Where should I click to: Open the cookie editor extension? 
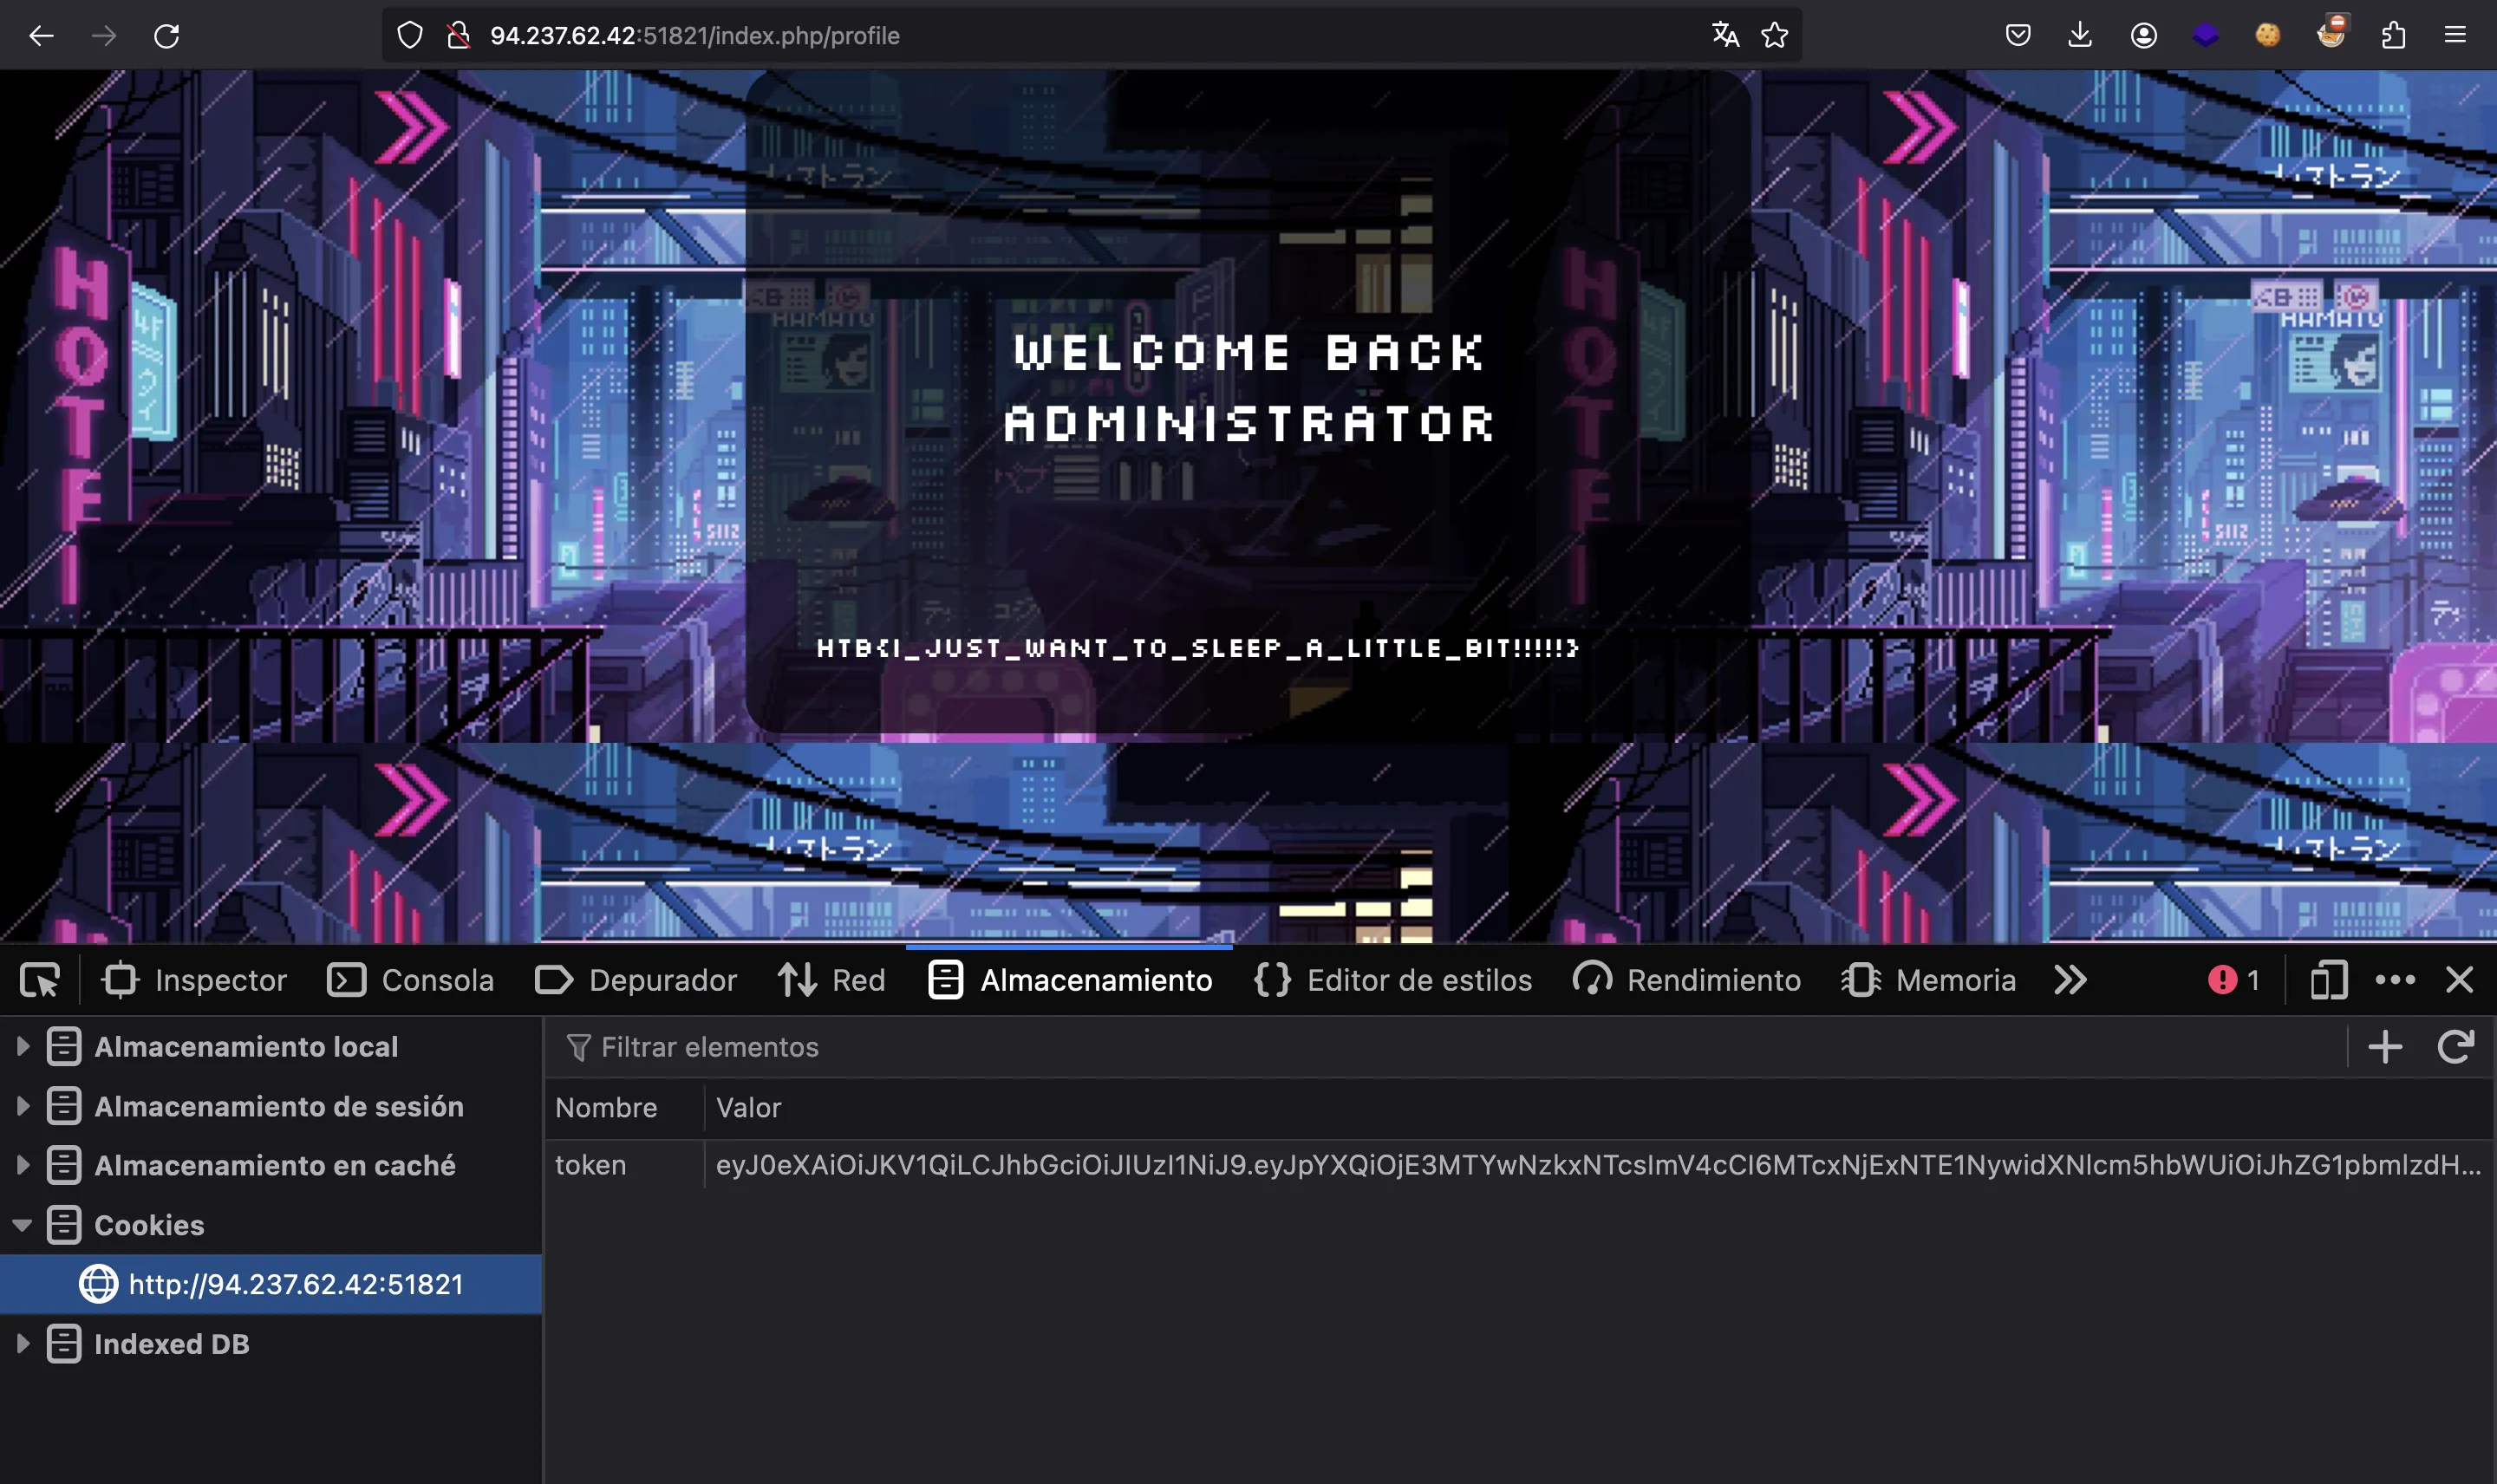(2268, 36)
